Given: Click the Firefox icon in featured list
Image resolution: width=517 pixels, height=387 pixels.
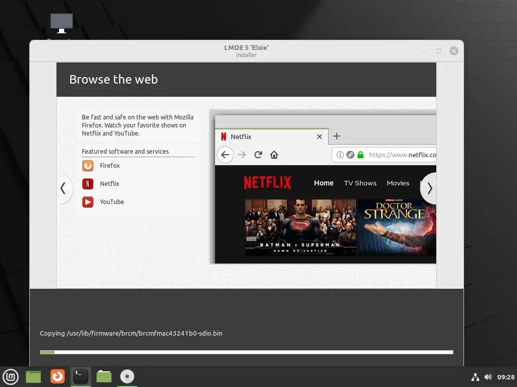Looking at the screenshot, I should coord(88,165).
